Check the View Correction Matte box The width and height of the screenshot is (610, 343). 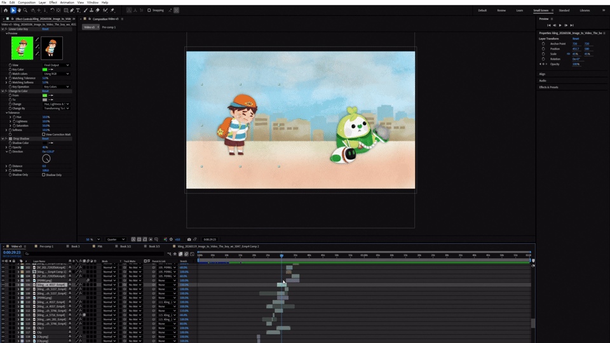[x=44, y=135]
